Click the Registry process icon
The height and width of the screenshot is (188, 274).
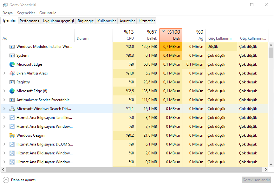(12, 82)
